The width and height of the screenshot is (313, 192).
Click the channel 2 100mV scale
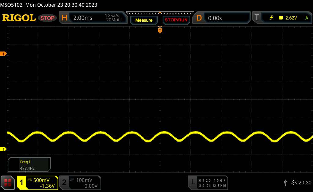coord(84,180)
